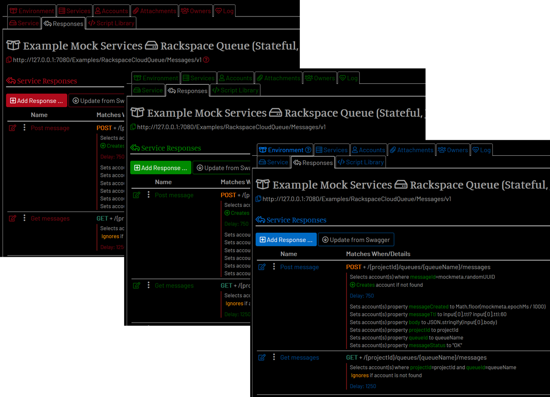
Task: Open Environment tab in green window
Action: click(156, 78)
